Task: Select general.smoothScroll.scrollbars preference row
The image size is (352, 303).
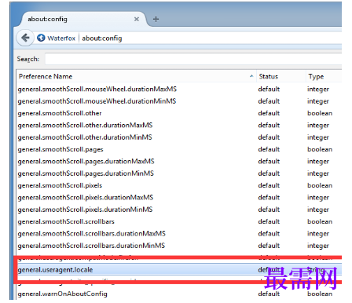Action: click(x=179, y=221)
